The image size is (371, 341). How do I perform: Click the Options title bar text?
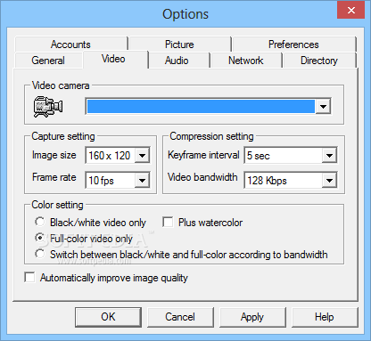point(185,14)
